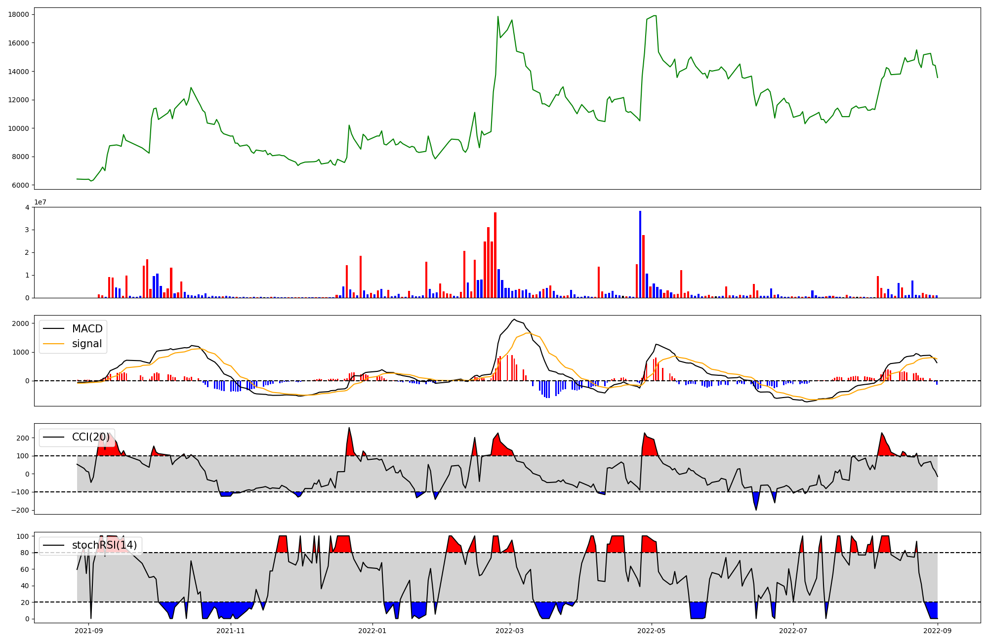Select the signal legend text
The image size is (988, 642).
tap(86, 344)
